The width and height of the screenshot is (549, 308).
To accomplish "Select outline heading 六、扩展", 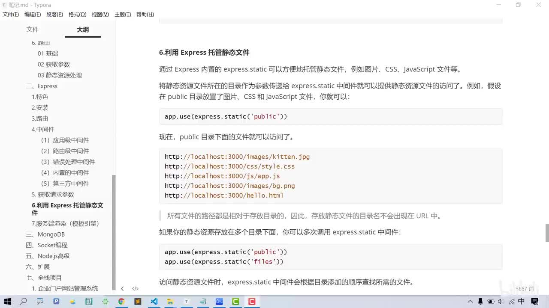I will pyautogui.click(x=38, y=267).
